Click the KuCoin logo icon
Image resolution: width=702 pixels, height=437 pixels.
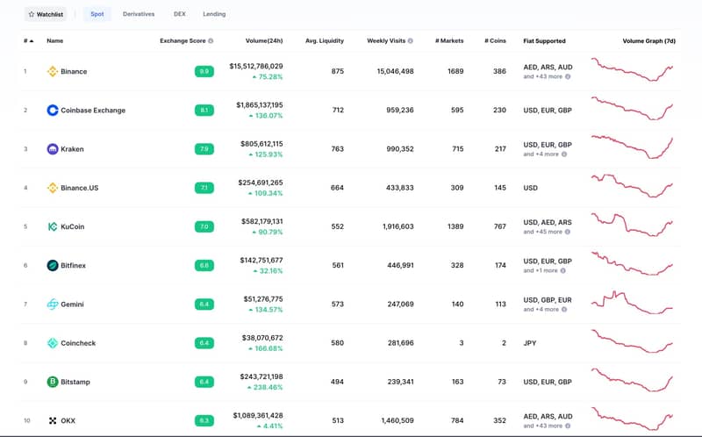pyautogui.click(x=53, y=226)
